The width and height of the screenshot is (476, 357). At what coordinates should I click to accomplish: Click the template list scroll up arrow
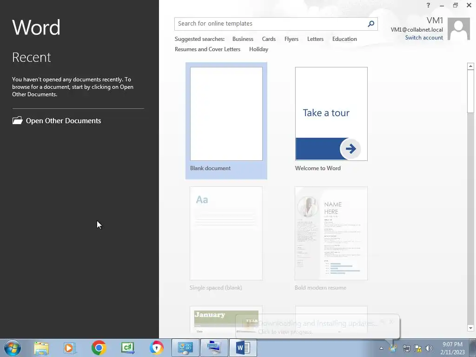tap(470, 66)
